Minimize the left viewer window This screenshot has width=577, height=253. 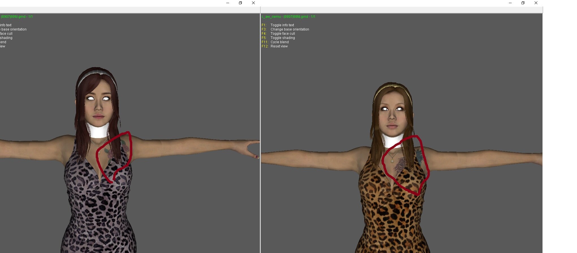[x=227, y=3]
